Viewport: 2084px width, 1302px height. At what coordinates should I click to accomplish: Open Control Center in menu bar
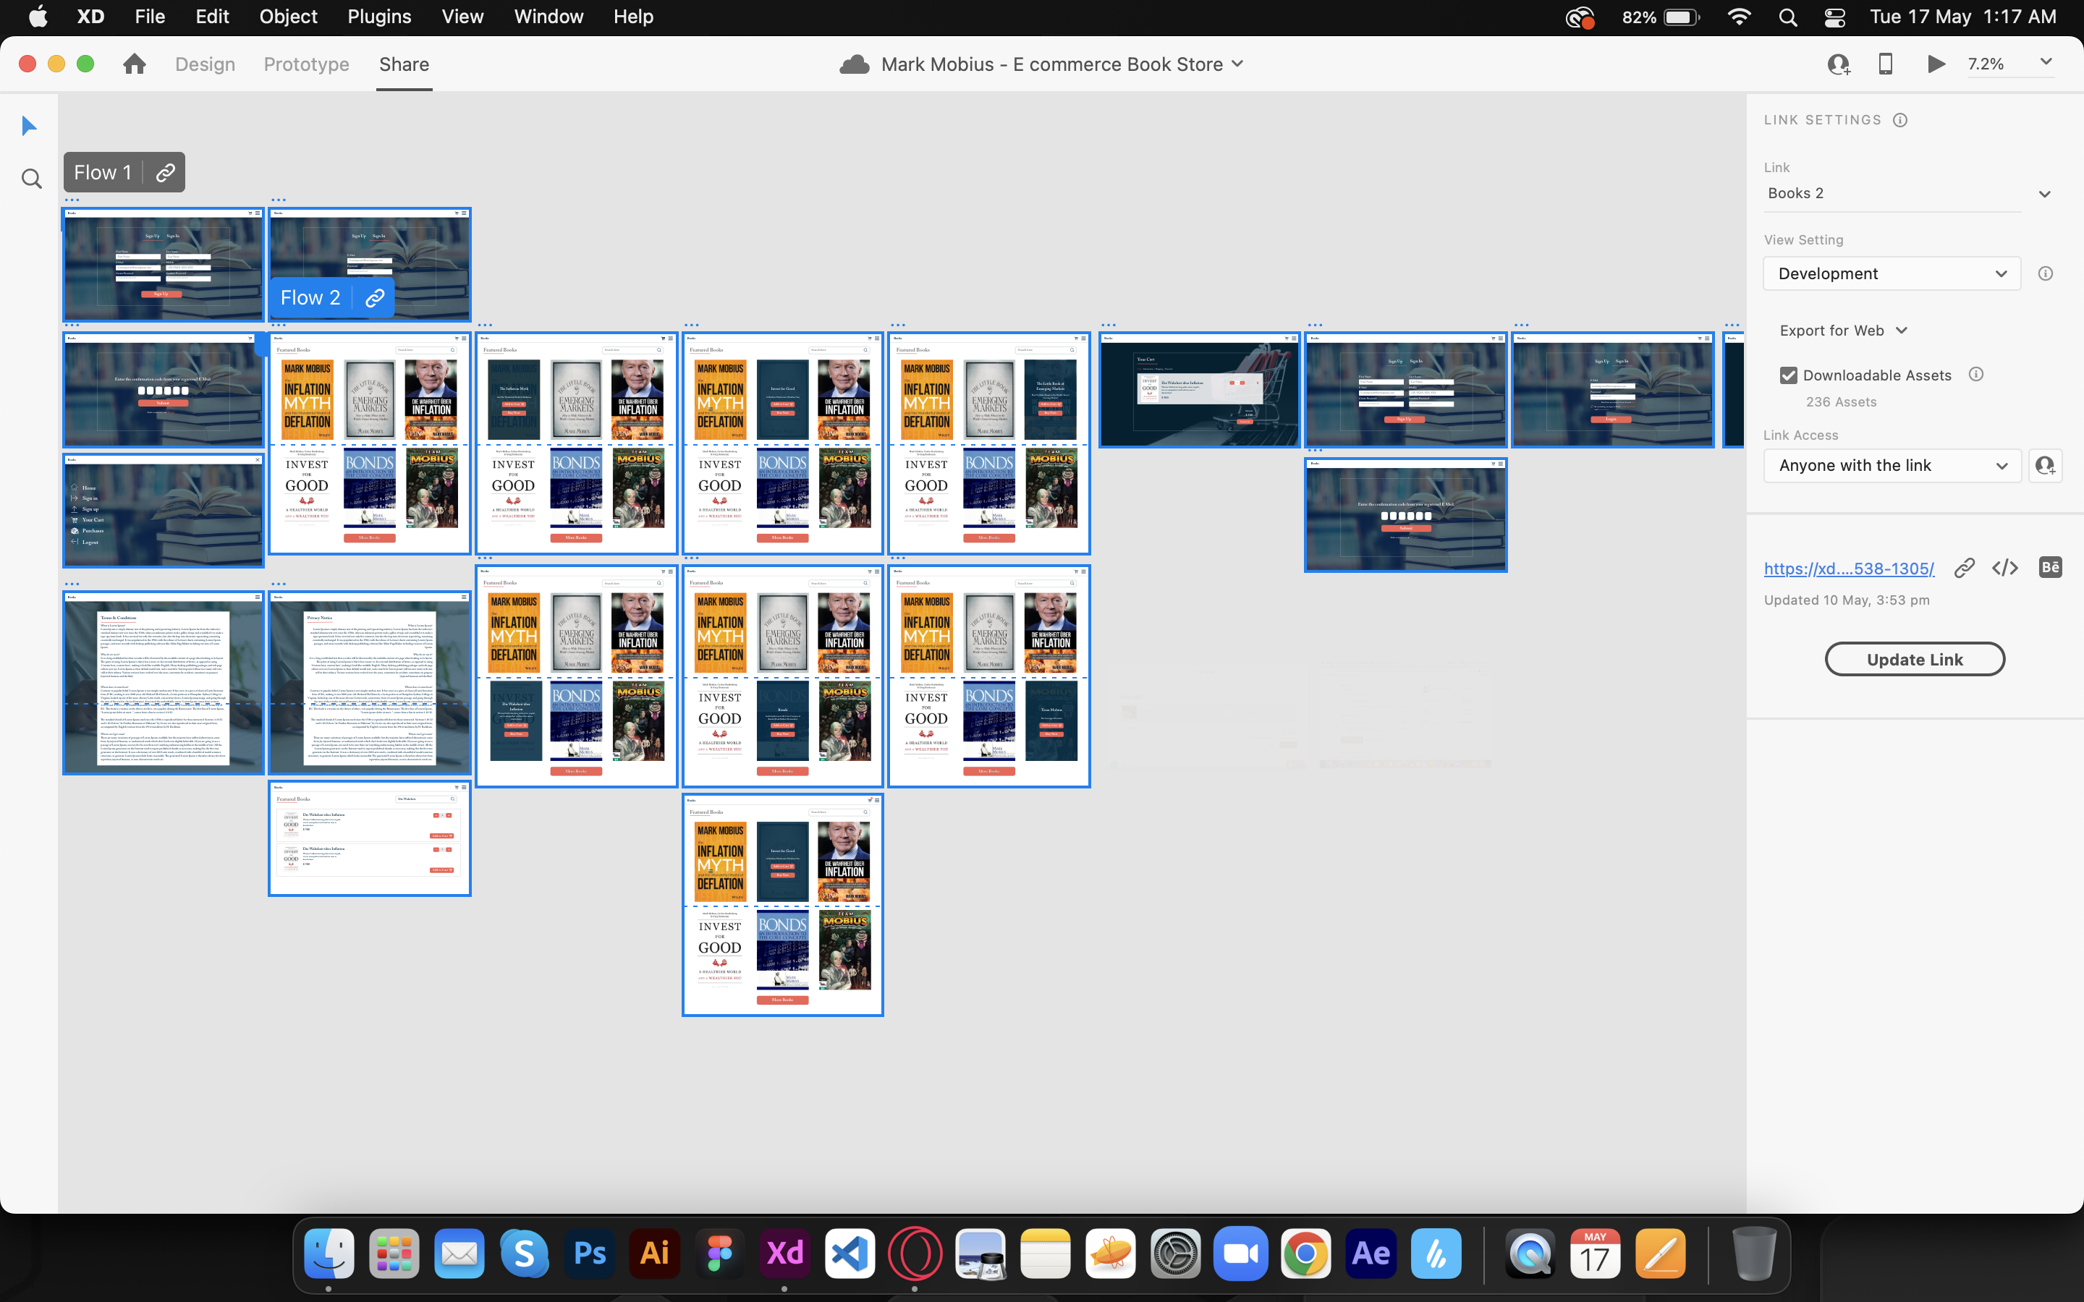1834,17
